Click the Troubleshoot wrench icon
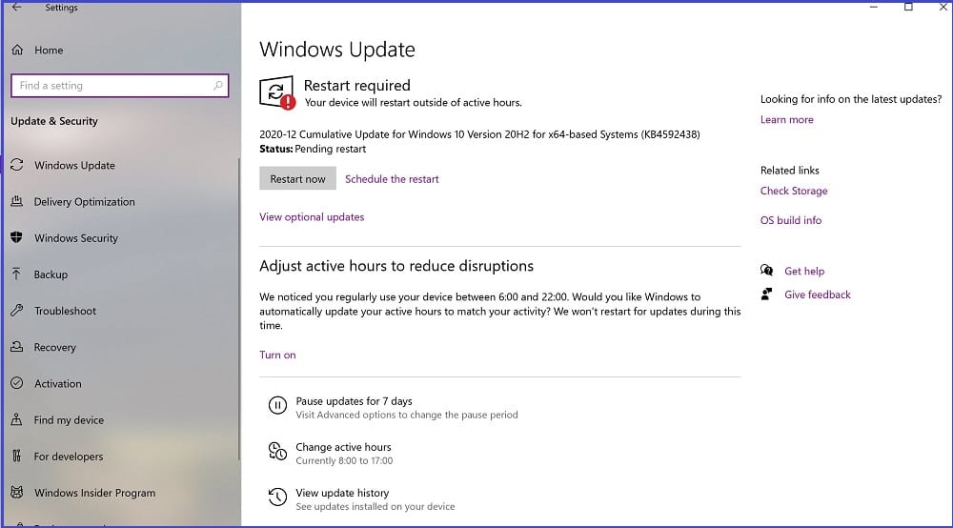 [x=17, y=311]
